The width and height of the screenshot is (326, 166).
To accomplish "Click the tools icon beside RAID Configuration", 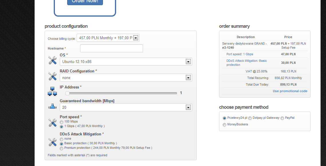I will [x=52, y=76].
